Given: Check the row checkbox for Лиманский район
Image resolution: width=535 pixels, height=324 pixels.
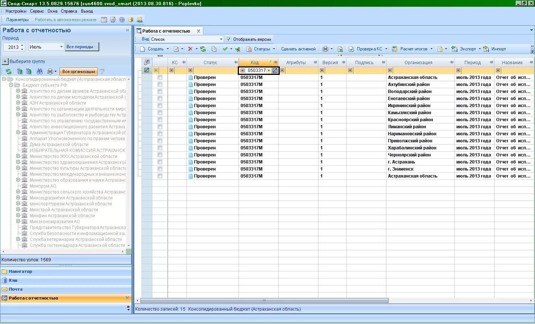Looking at the screenshot, I should pyautogui.click(x=160, y=127).
